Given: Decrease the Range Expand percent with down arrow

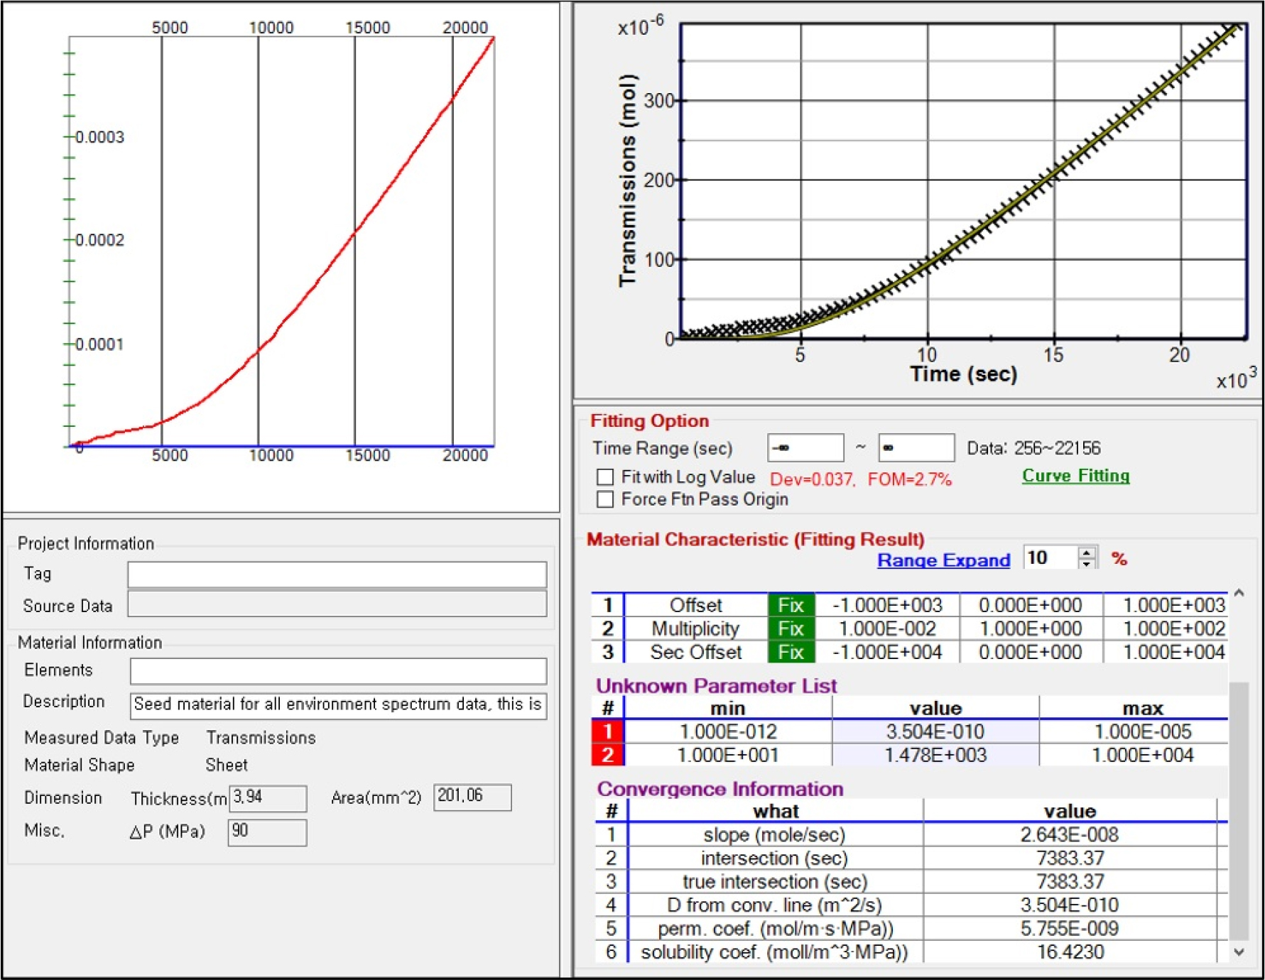Looking at the screenshot, I should click(1086, 563).
